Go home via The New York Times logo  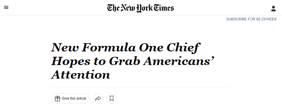[x=141, y=8]
